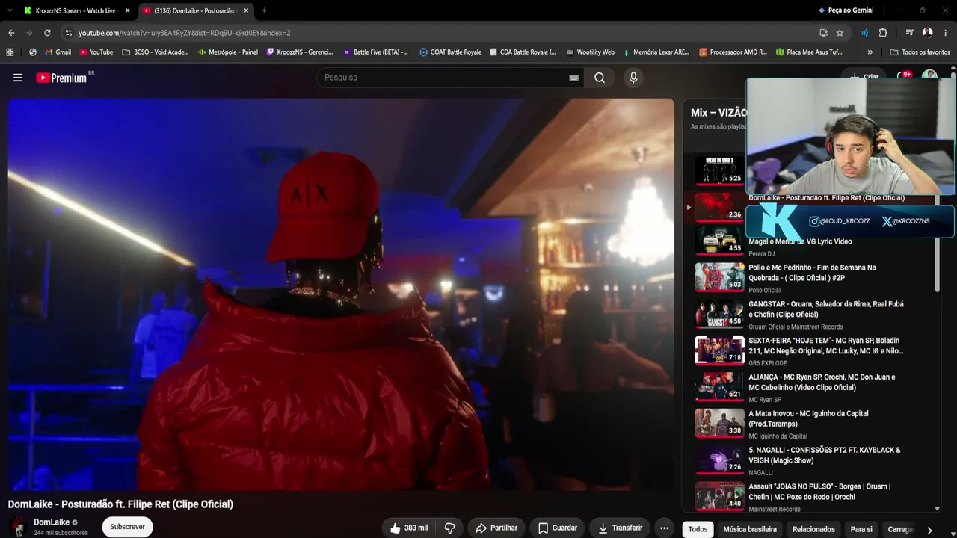View site information icon in address bar

68,33
